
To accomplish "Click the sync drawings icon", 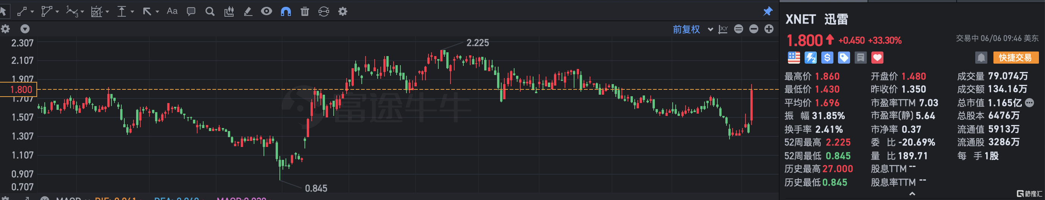I will [324, 11].
